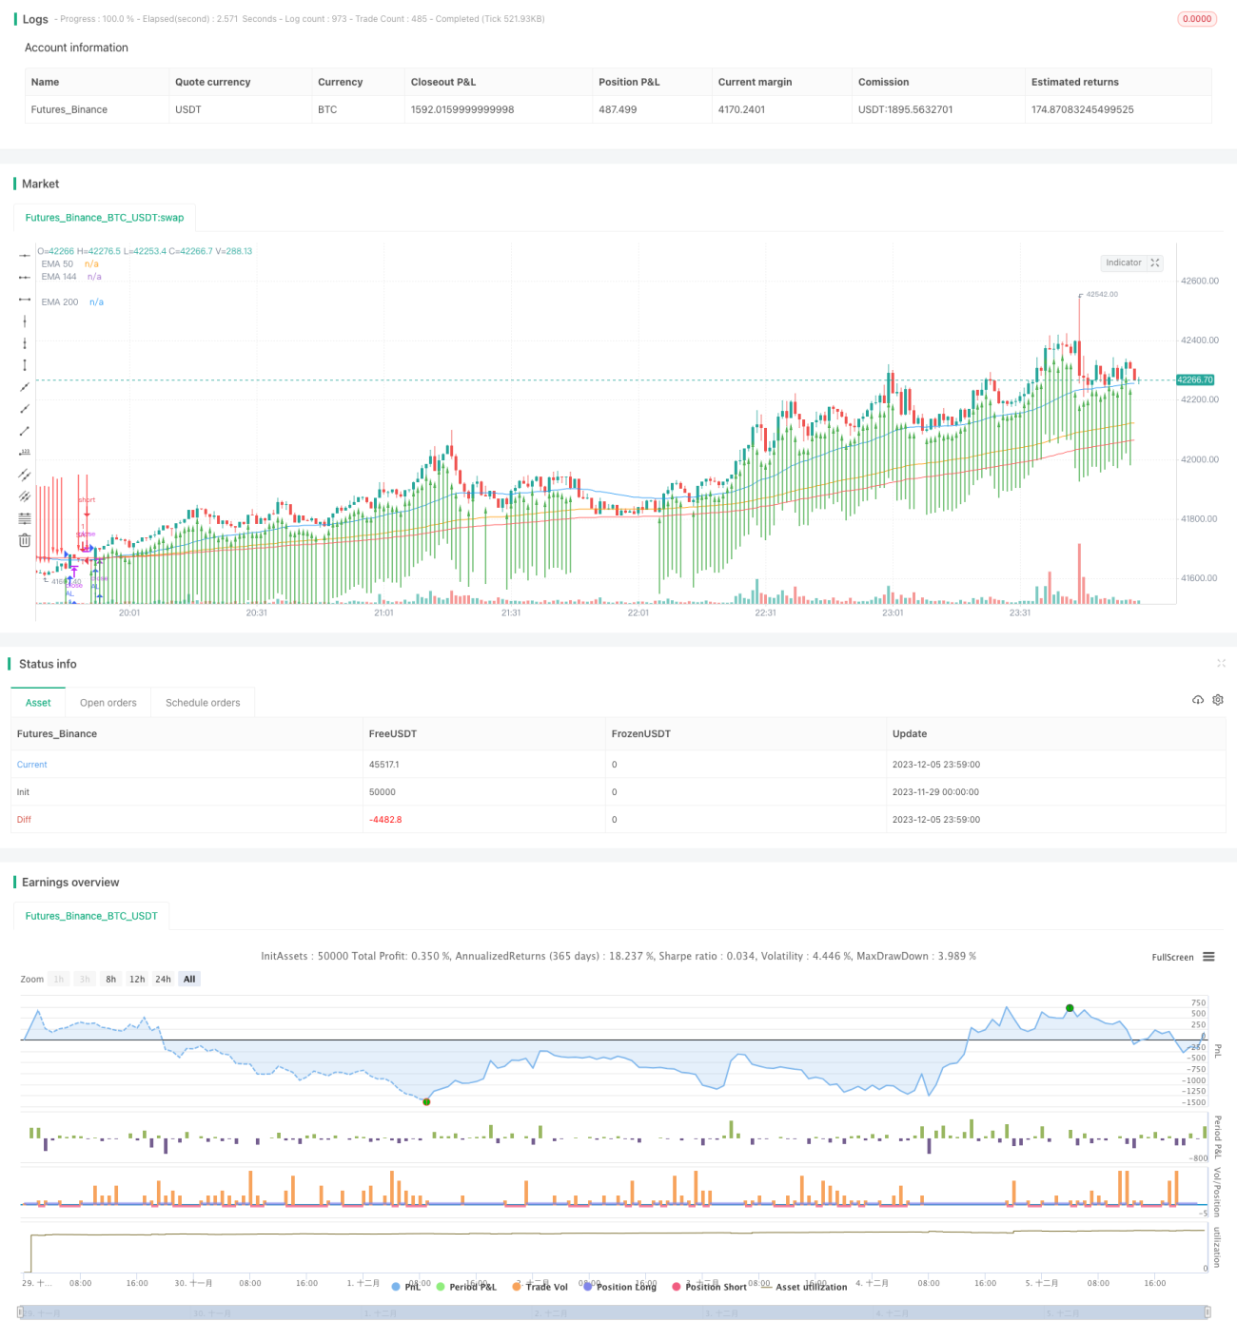Select the parallel channel drawing tool

[25, 475]
